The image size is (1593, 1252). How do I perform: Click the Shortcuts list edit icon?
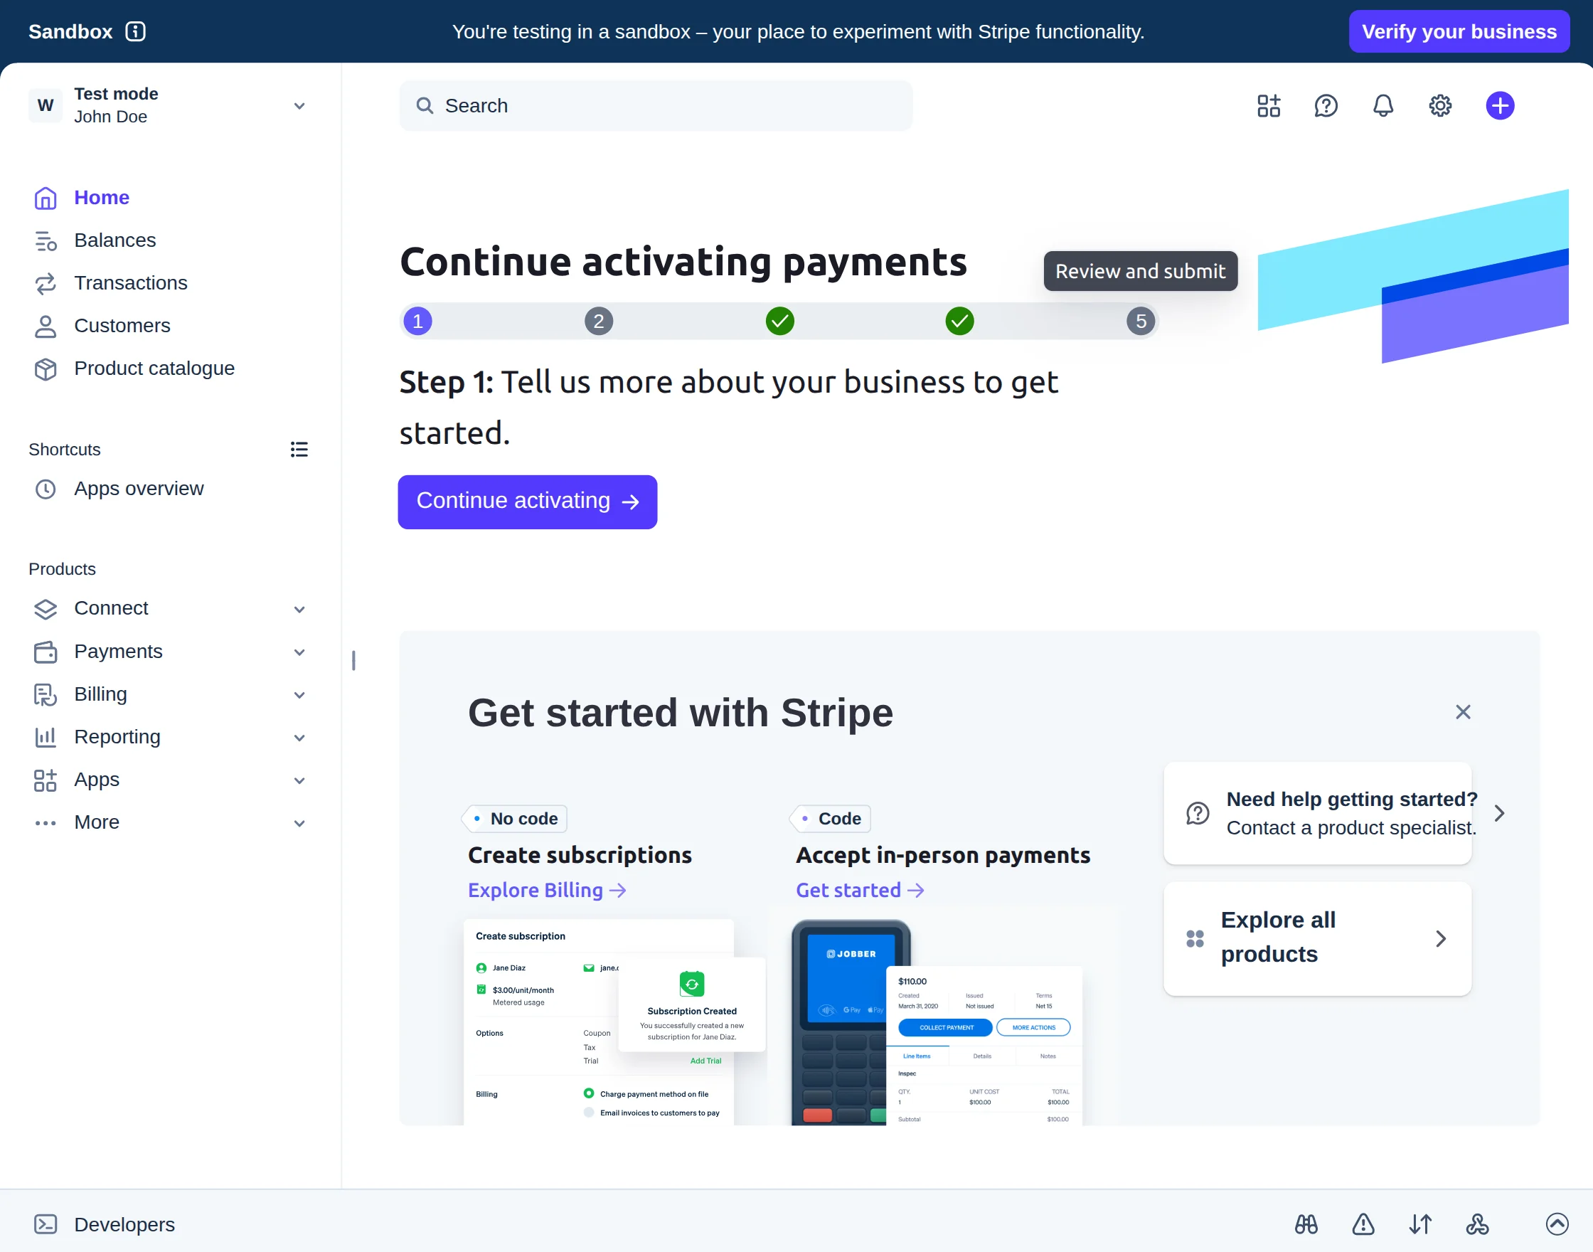click(x=299, y=450)
